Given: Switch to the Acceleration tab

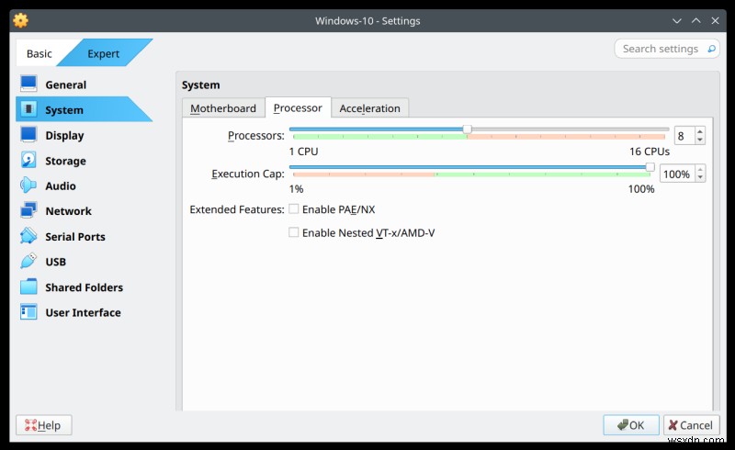Looking at the screenshot, I should point(370,108).
